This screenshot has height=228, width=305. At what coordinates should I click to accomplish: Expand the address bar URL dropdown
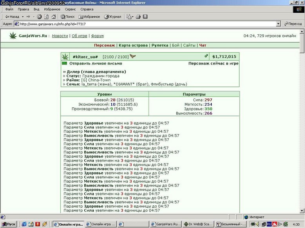pyautogui.click(x=278, y=24)
